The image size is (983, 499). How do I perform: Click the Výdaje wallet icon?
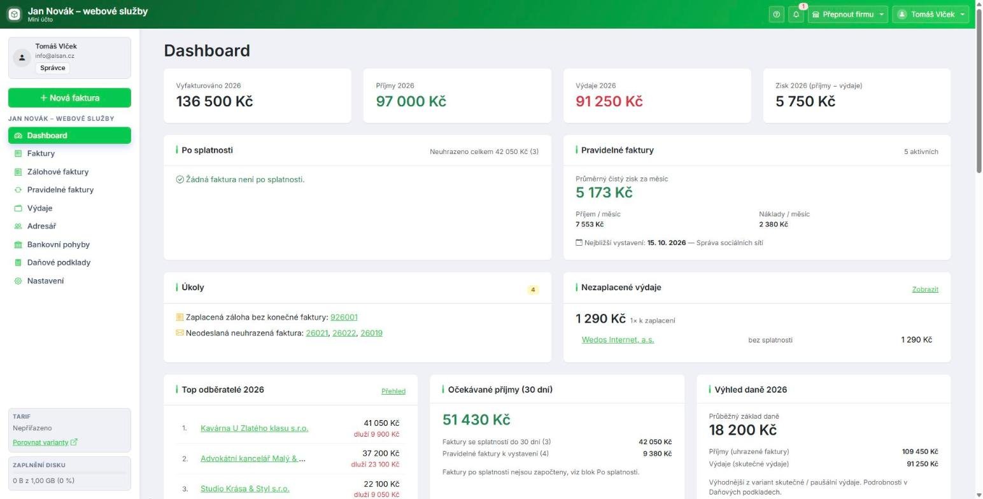coord(18,208)
